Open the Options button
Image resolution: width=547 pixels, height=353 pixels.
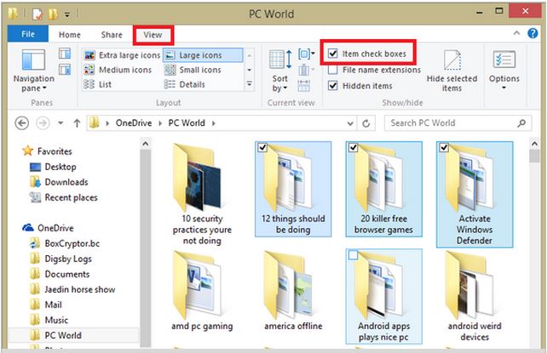click(x=504, y=70)
